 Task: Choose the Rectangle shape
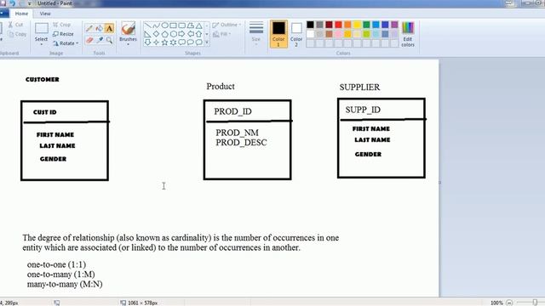tap(173, 25)
